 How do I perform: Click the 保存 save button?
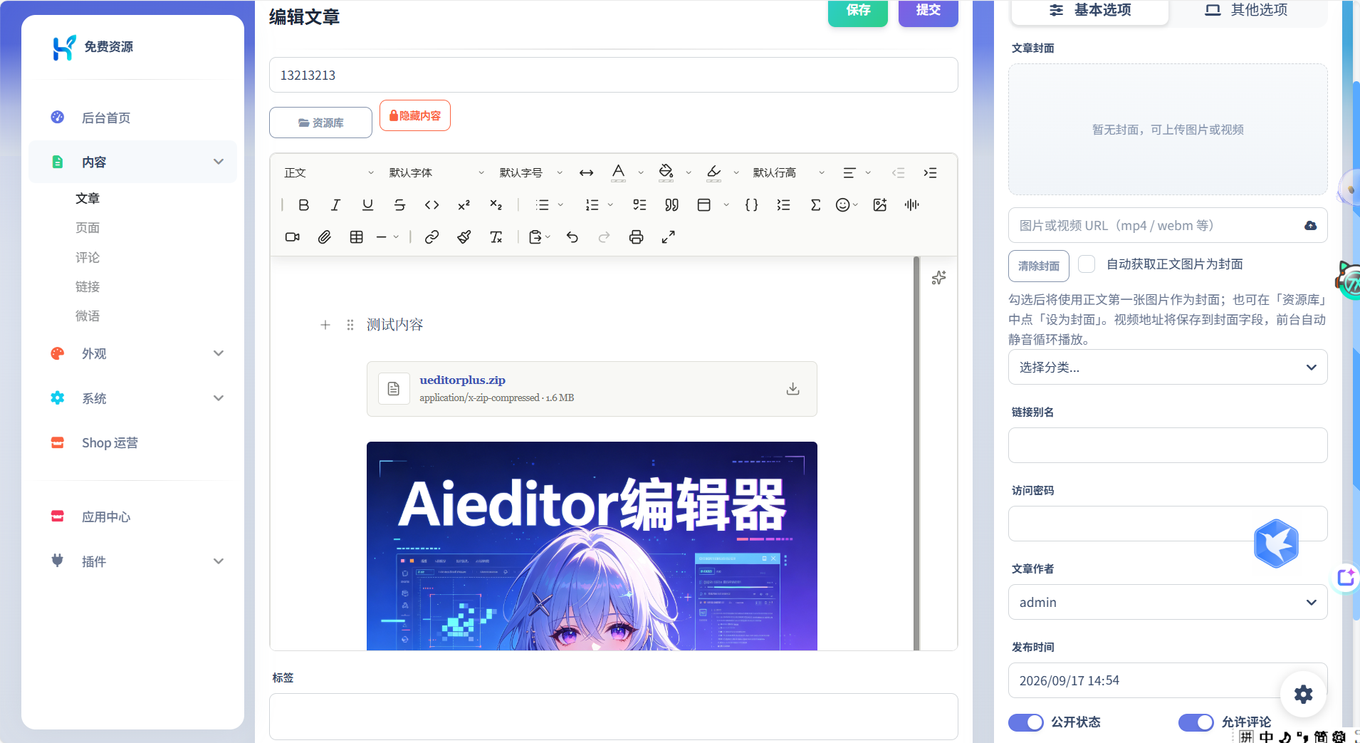point(858,12)
